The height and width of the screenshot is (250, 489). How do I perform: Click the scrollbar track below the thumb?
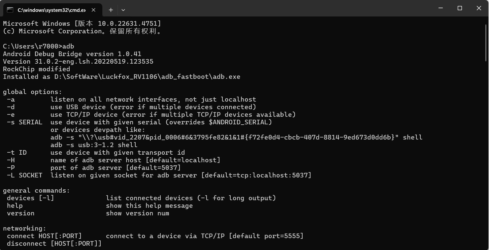point(486,148)
